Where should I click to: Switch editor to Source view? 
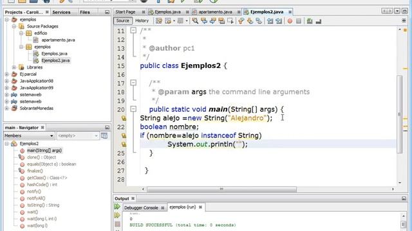pyautogui.click(x=123, y=21)
